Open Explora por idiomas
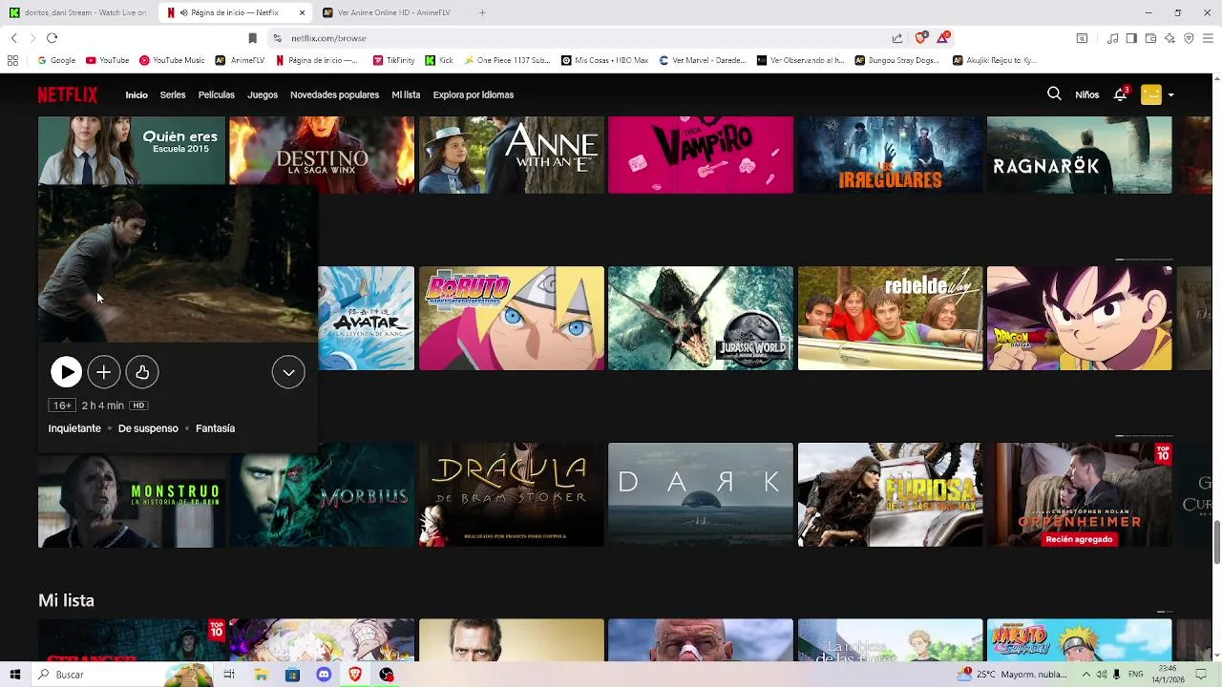 pyautogui.click(x=474, y=94)
